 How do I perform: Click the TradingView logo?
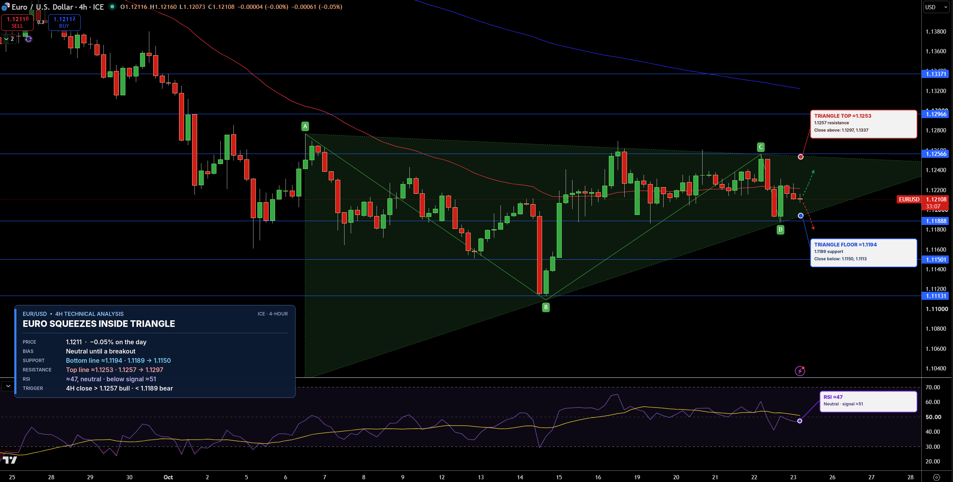[10, 460]
